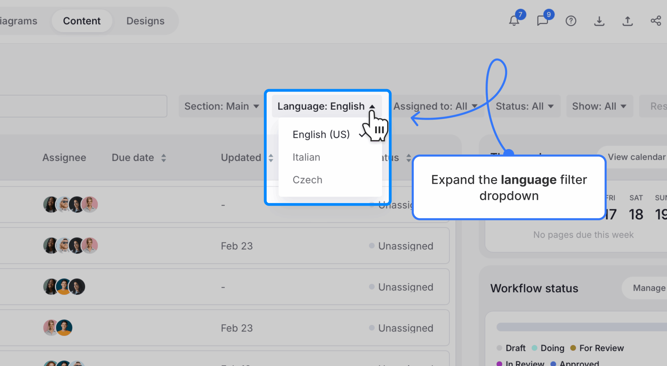Switch to the Designs tab
The height and width of the screenshot is (366, 667).
[x=145, y=21]
